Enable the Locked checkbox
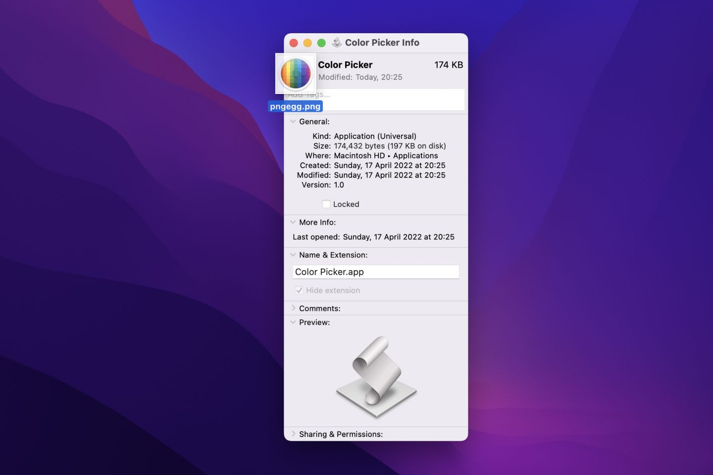 [326, 204]
